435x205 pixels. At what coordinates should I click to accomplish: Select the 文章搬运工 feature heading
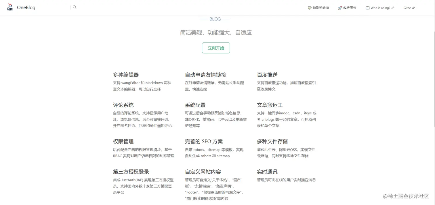point(270,105)
